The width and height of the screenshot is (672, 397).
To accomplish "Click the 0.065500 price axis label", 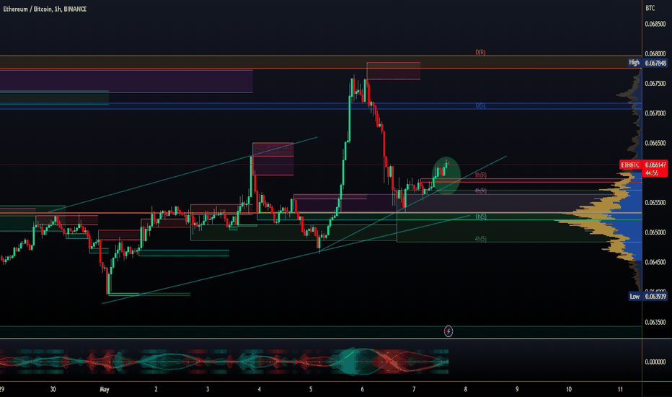I will coord(655,203).
